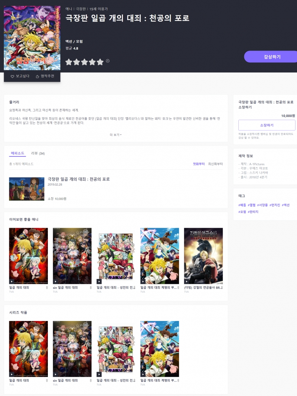Set the rating to three stars
Image resolution: width=297 pixels, height=396 pixels.
84,62
